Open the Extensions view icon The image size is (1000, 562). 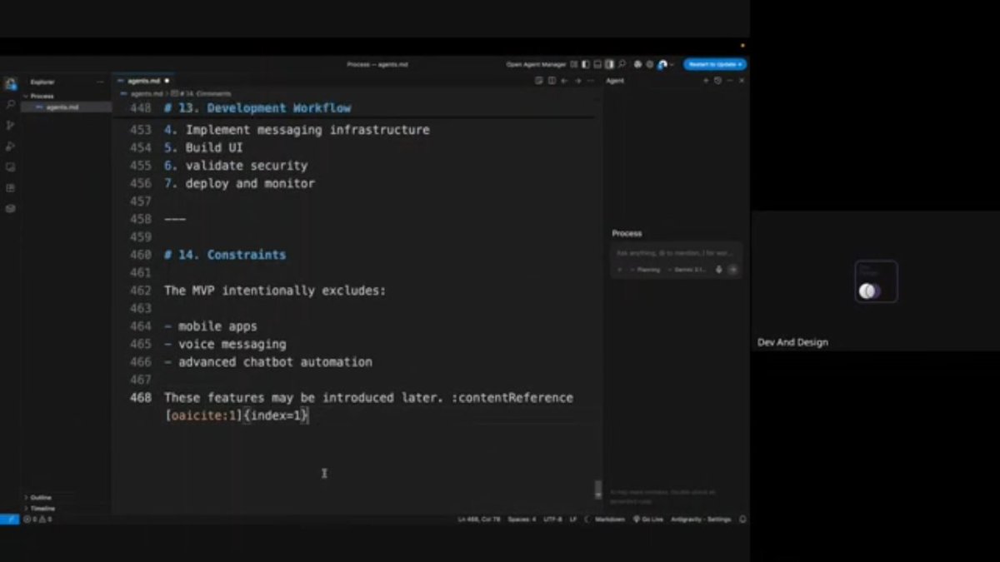click(x=10, y=187)
